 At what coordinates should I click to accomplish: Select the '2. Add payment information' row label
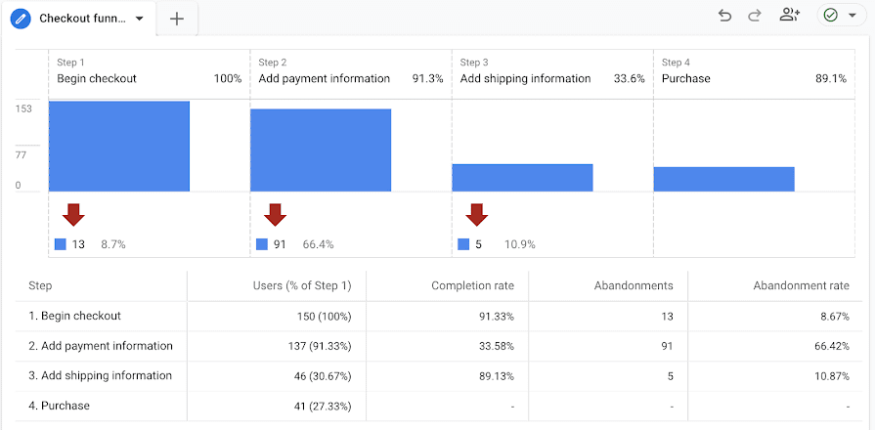coord(101,346)
